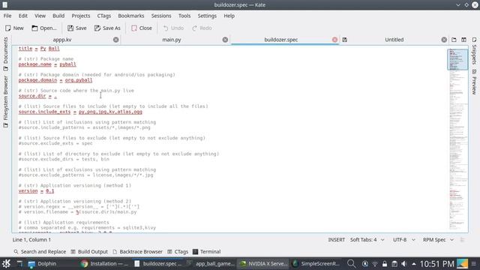Open the Soft Tabs: 4 dropdown
480x270 pixels.
coord(367,240)
